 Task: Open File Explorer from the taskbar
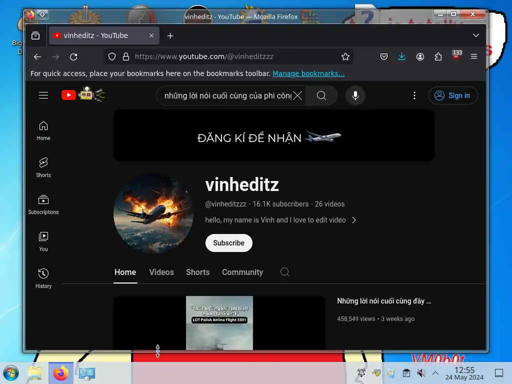coord(35,373)
